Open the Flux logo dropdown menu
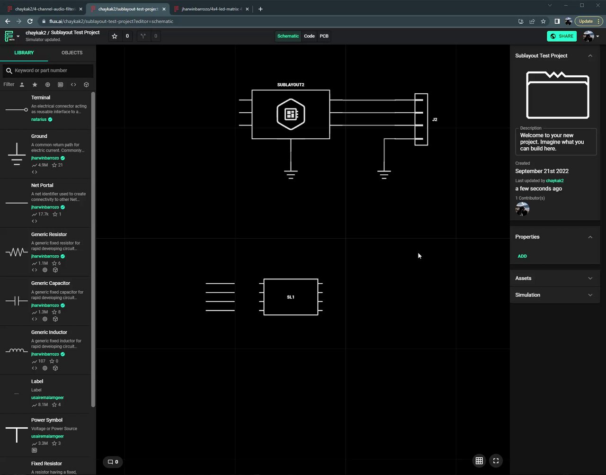Viewport: 606px width, 475px height. (12, 36)
